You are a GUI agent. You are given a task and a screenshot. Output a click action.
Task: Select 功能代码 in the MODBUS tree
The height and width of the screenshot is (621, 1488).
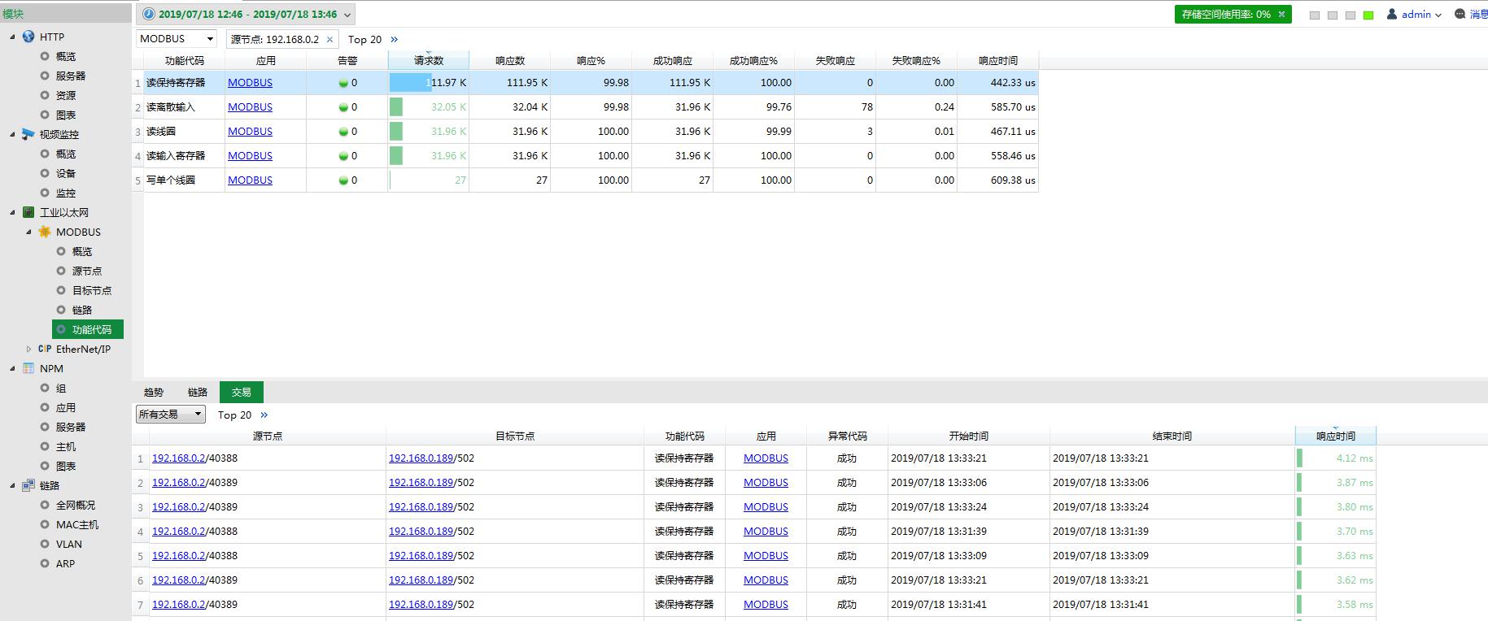(x=88, y=329)
